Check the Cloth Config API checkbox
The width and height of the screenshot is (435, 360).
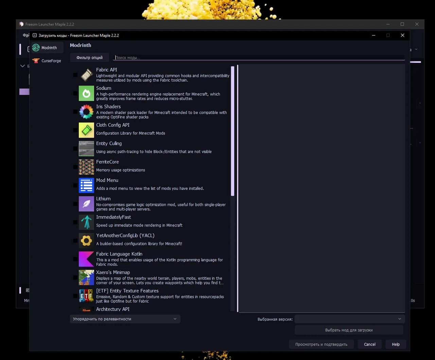point(75,130)
